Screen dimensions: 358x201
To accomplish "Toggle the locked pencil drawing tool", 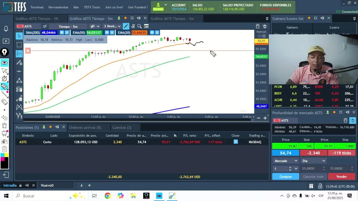I will (x=19, y=63).
